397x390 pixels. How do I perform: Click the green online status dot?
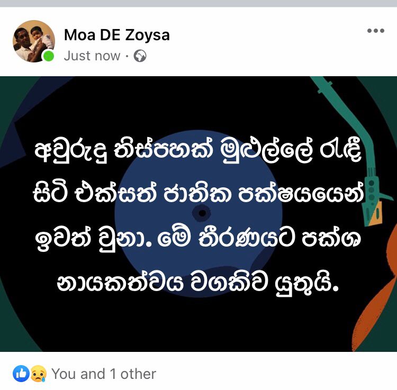tap(48, 56)
